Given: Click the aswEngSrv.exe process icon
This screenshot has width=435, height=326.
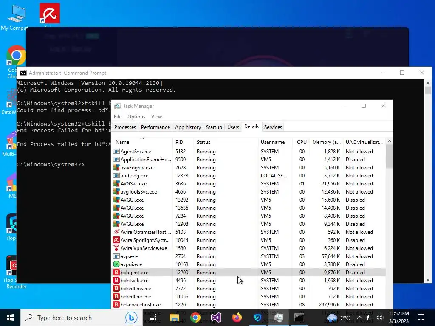Looking at the screenshot, I should [116, 167].
